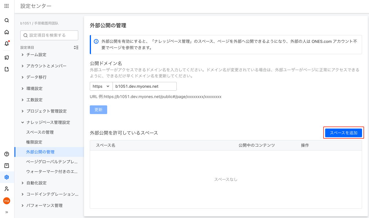Toggle collapse-all icon beside 設定項目
The width and height of the screenshot is (369, 218).
coord(76,47)
